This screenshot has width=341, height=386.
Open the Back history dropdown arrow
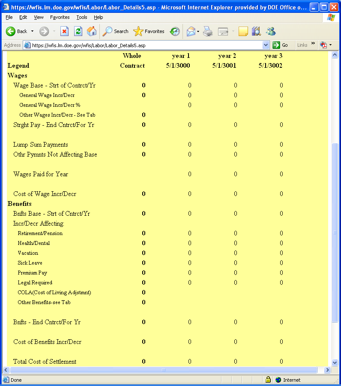click(32, 31)
